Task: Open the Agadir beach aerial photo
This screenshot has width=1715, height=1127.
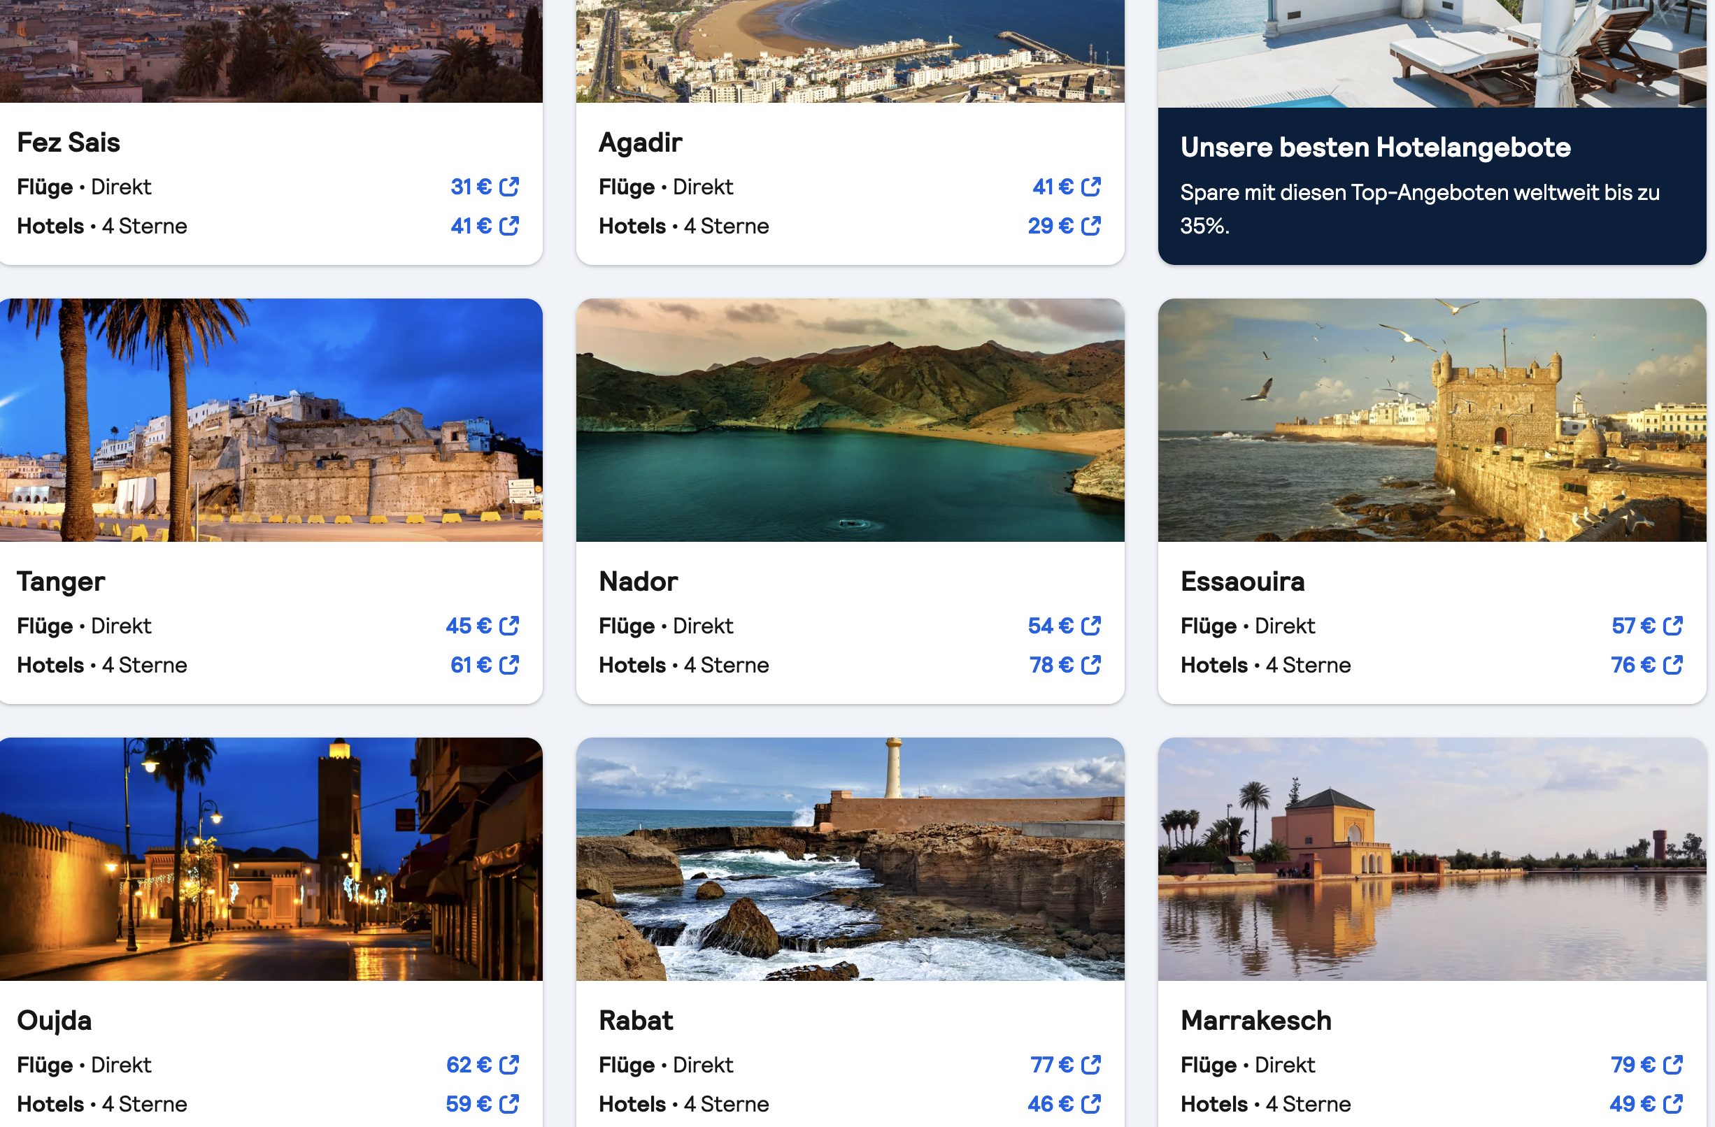Action: click(851, 51)
